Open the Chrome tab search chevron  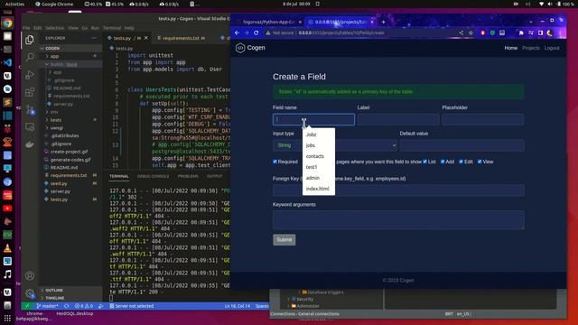(x=531, y=22)
